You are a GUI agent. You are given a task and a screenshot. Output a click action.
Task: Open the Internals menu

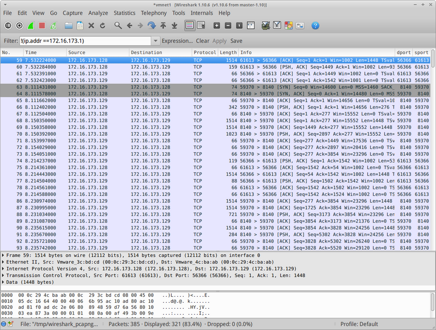point(202,13)
